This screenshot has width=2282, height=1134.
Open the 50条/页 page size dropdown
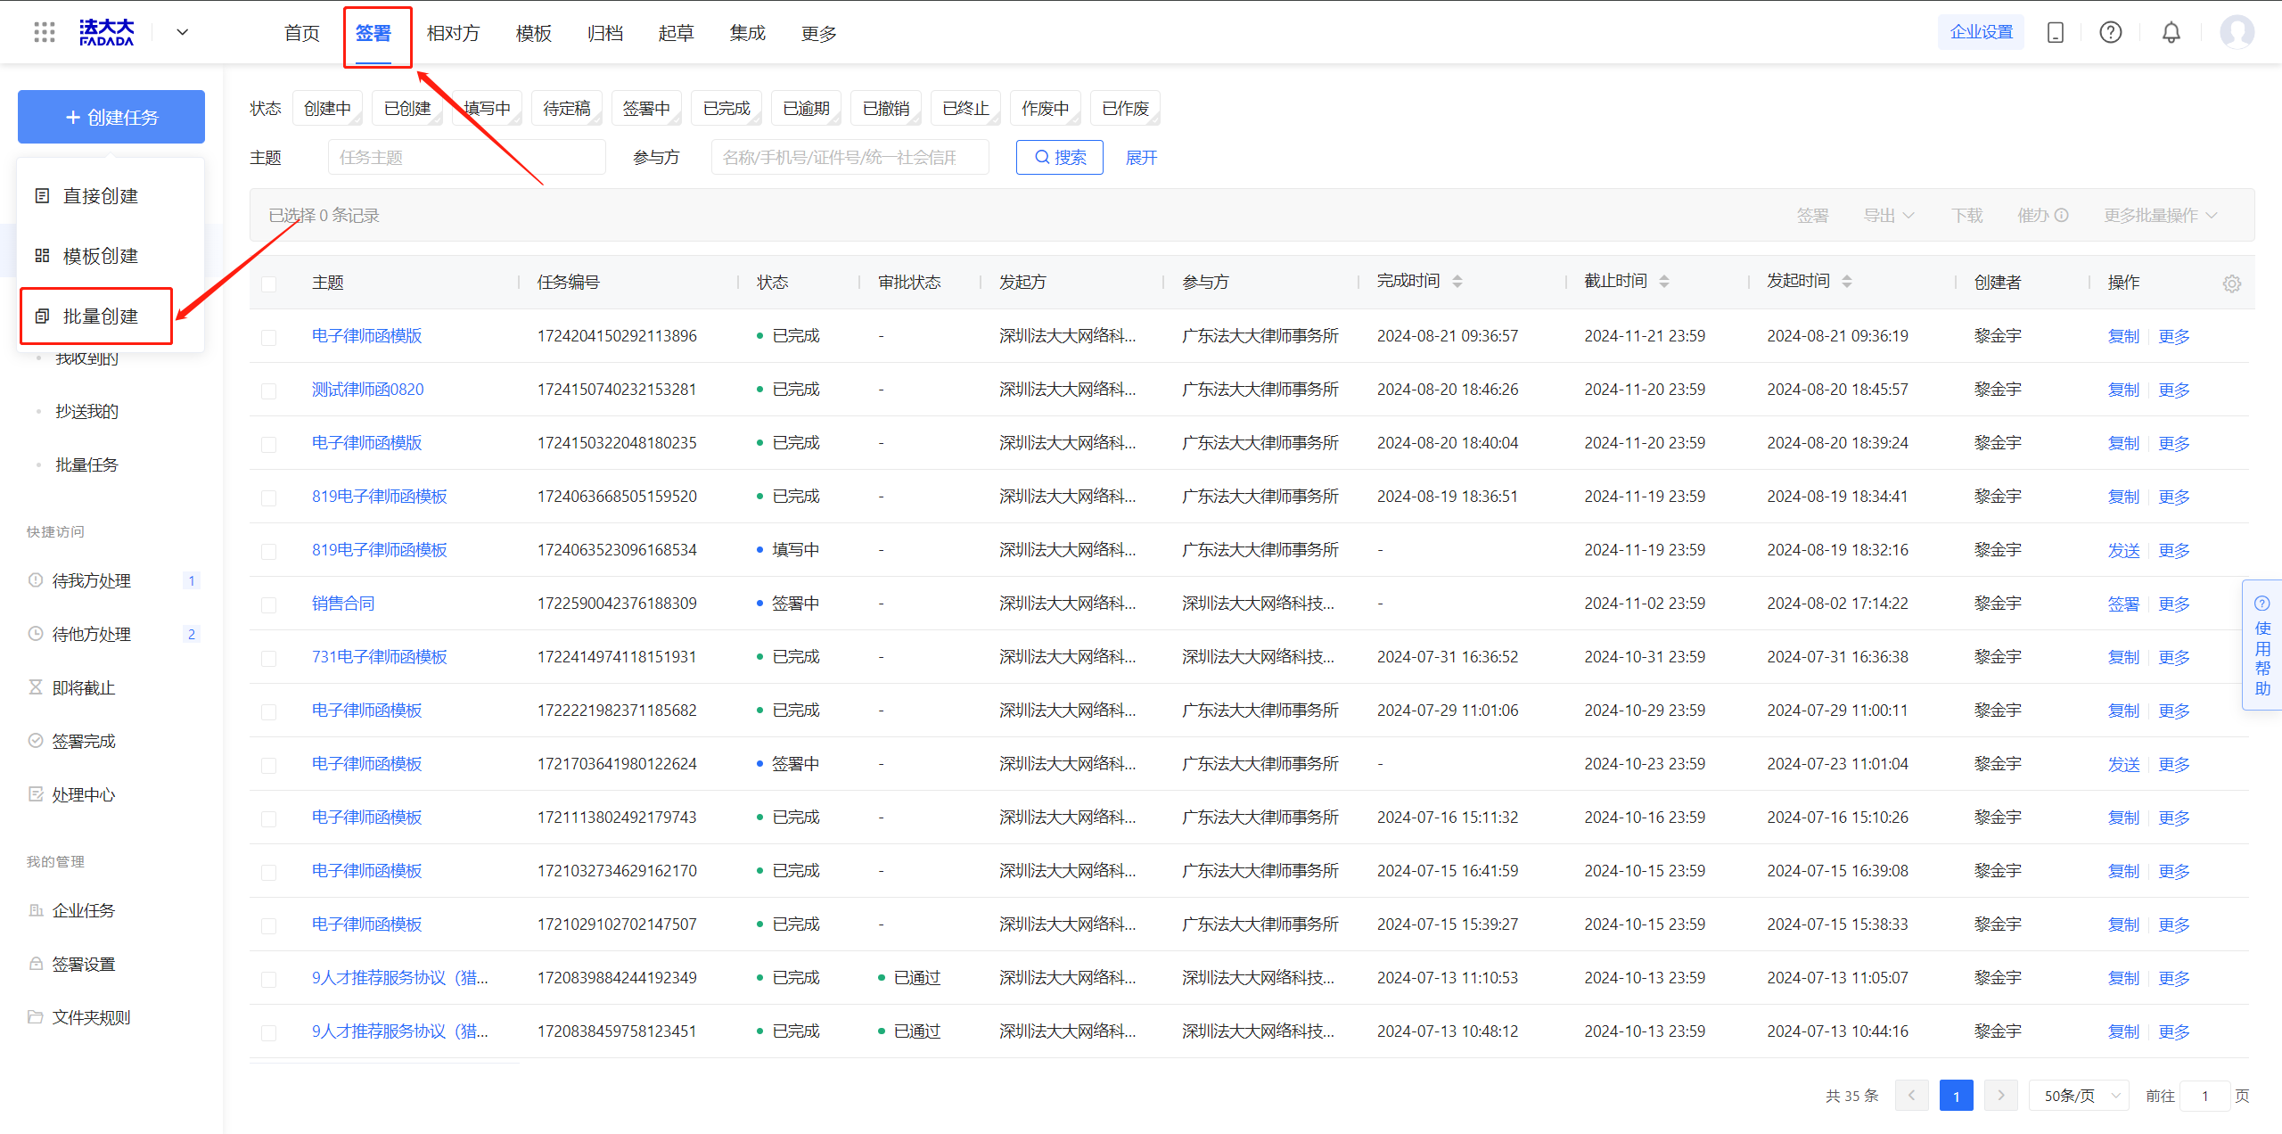tap(2079, 1096)
